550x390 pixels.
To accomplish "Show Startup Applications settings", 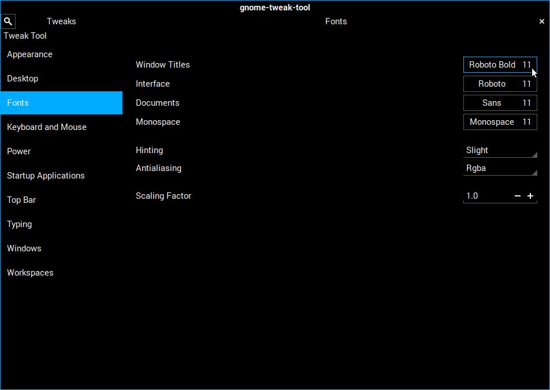I will pyautogui.click(x=46, y=176).
